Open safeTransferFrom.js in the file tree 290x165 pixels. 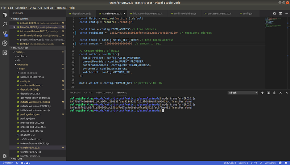point(38,139)
